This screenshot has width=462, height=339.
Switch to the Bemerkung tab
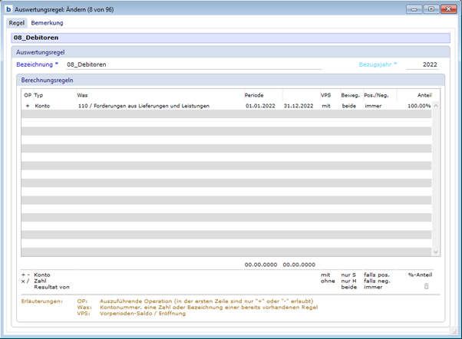[47, 23]
